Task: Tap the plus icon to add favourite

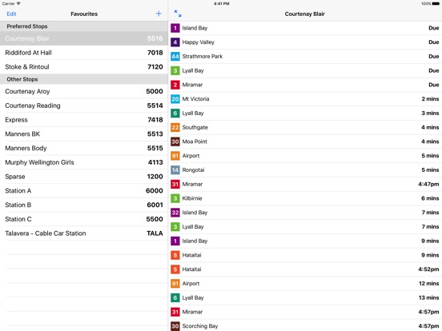Action: click(x=159, y=14)
